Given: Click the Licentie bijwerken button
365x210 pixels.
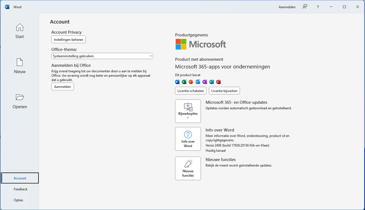Looking at the screenshot, I should click(224, 91).
